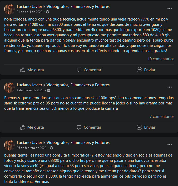Screen dimensions: 178x186
Task: Open the three-dot menu on February 26 post
Action: click(170, 145)
